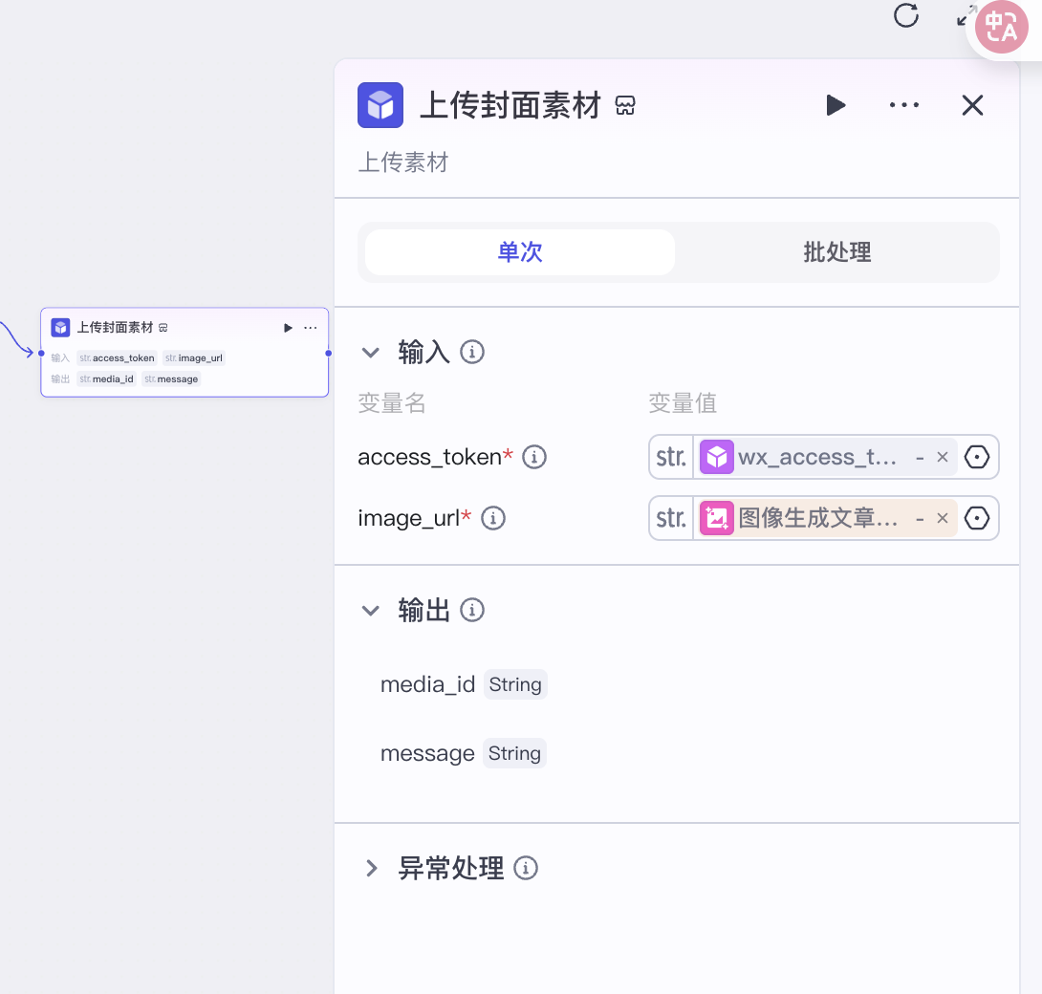Image resolution: width=1042 pixels, height=994 pixels.
Task: Open str. type selector for access_token
Action: pyautogui.click(x=671, y=457)
